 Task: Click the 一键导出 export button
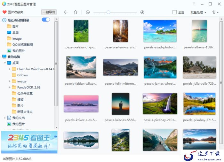[x=49, y=12]
